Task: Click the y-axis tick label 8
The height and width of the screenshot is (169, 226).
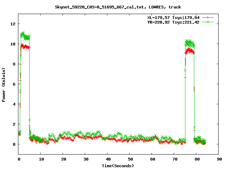Action: tap(14, 64)
